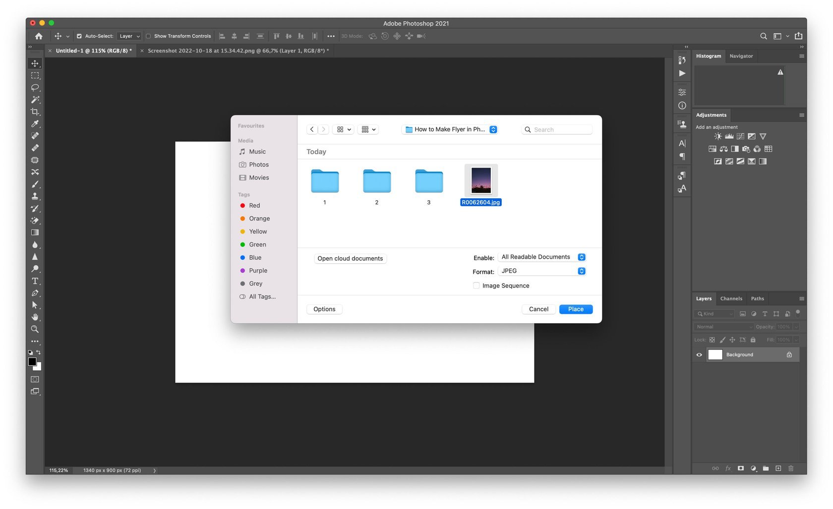Click the foreground color swatch

(33, 362)
